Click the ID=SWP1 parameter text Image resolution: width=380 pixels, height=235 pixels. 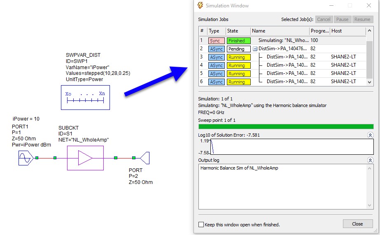77,61
